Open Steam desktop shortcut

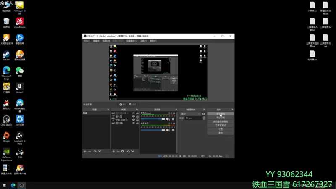pyautogui.click(x=6, y=56)
